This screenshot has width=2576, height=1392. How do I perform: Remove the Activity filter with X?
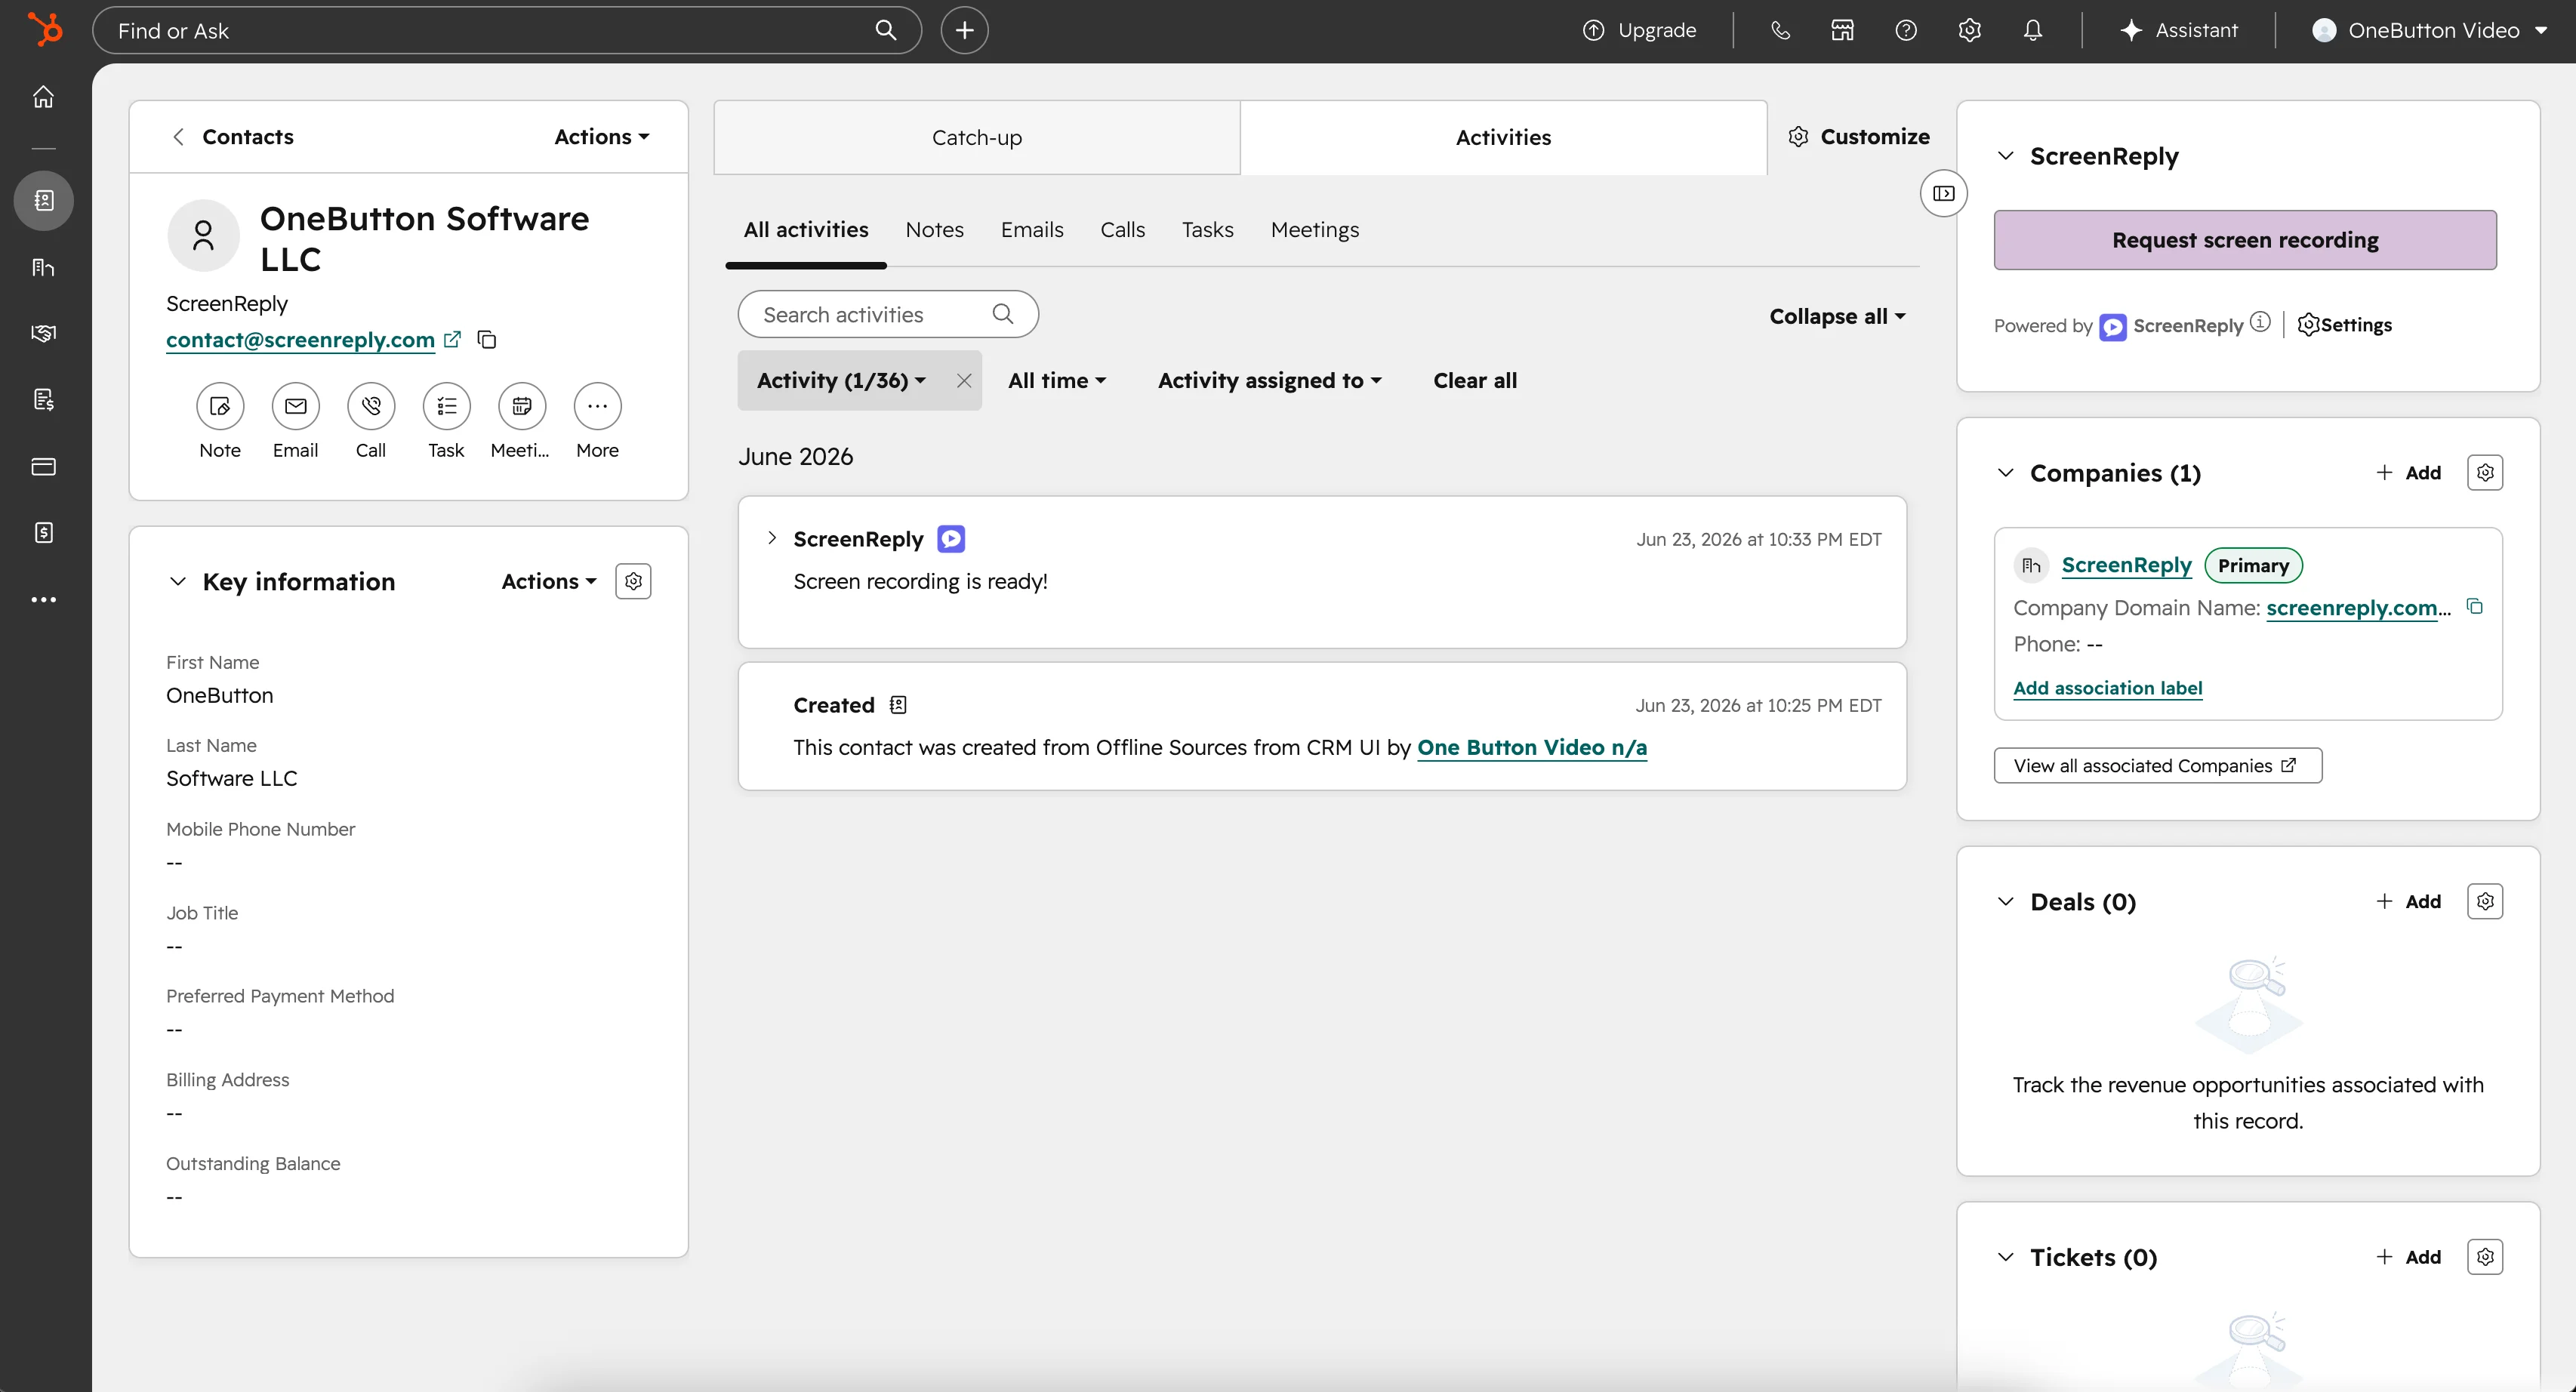click(963, 380)
